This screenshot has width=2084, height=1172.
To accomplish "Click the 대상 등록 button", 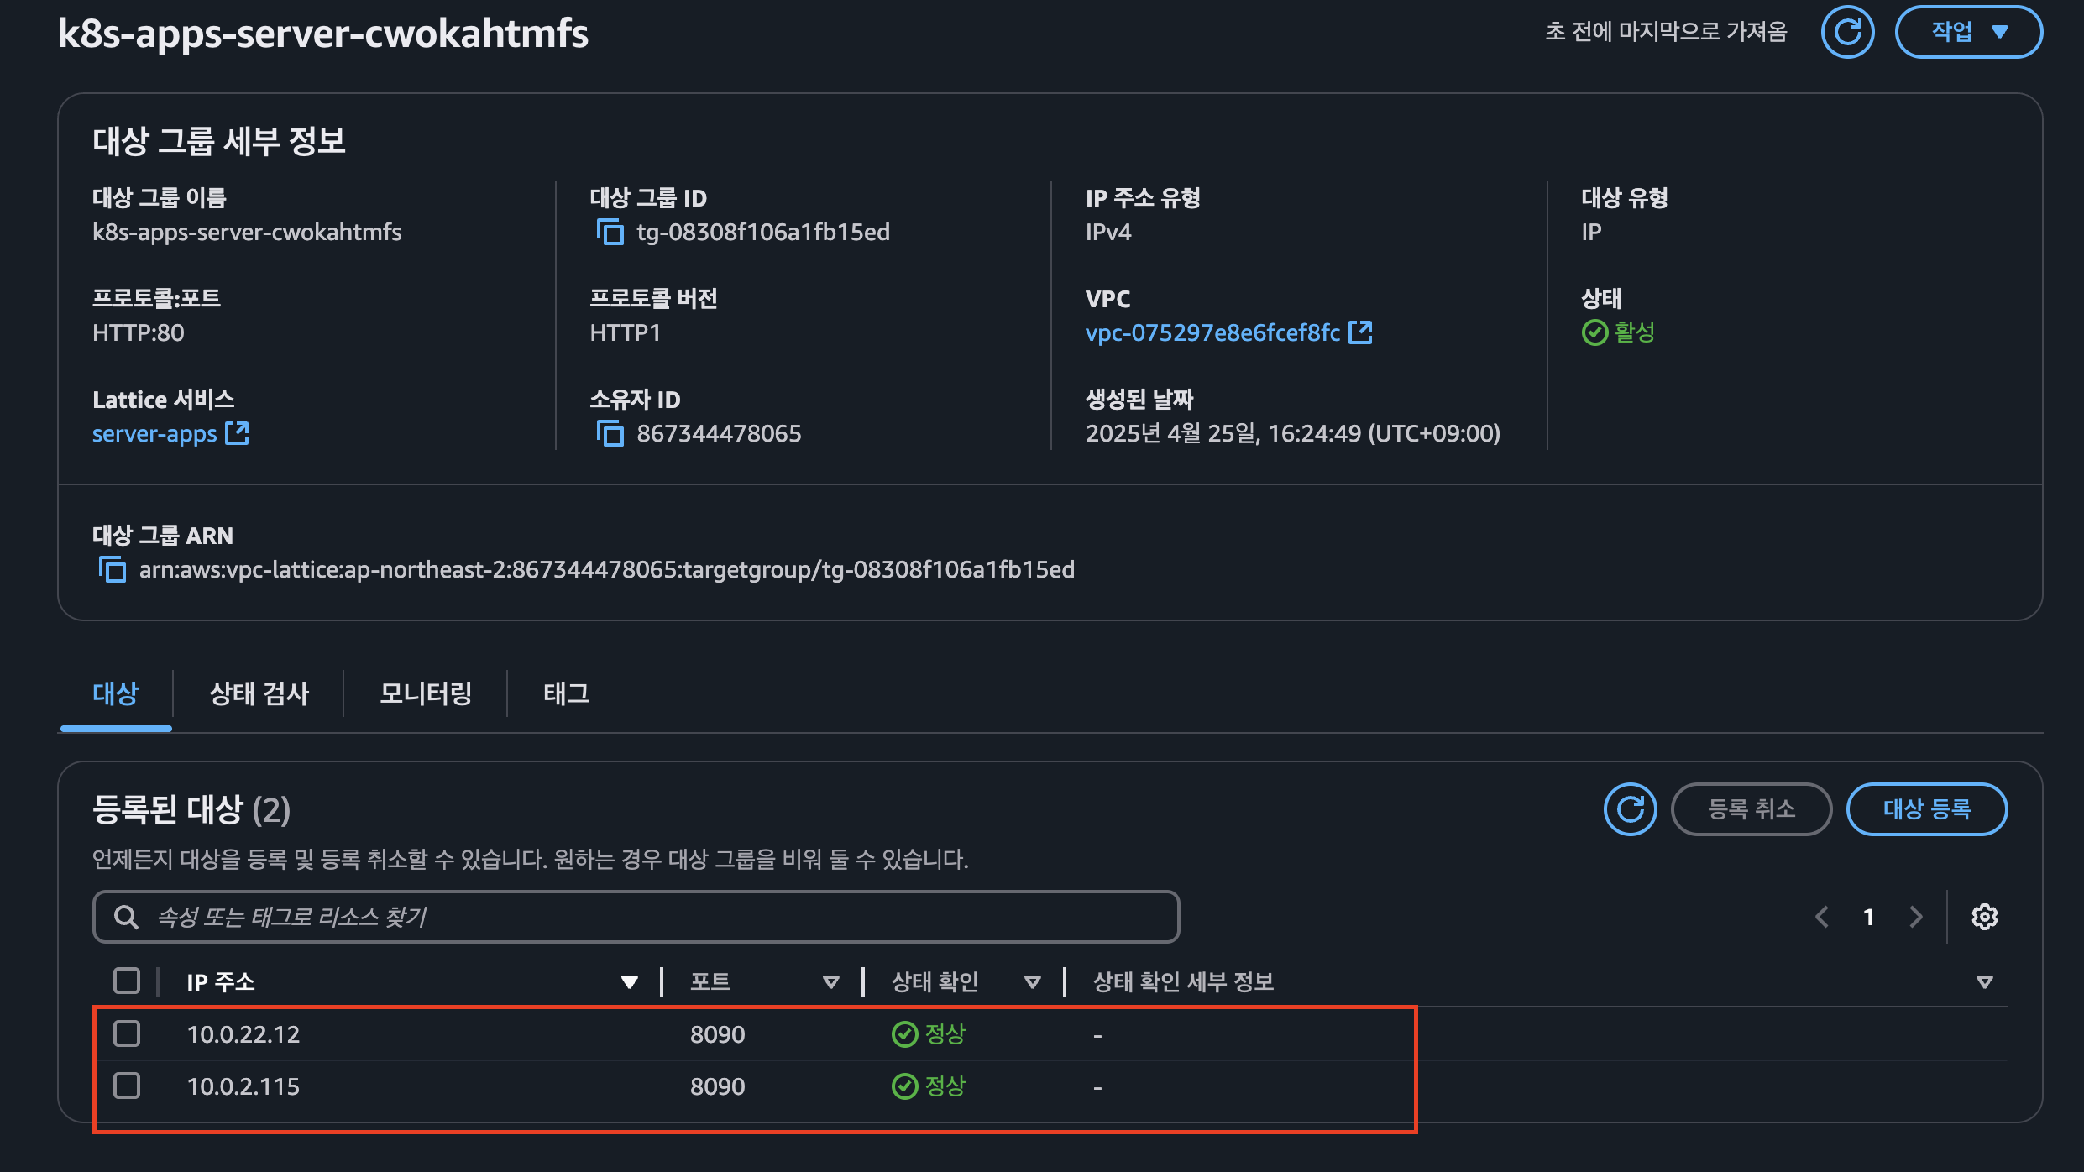I will coord(1926,809).
